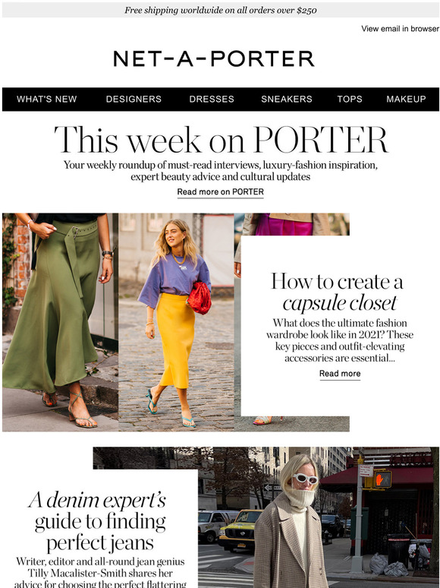The height and width of the screenshot is (588, 440).
Task: Click Read more under capsule closet article
Action: [340, 374]
